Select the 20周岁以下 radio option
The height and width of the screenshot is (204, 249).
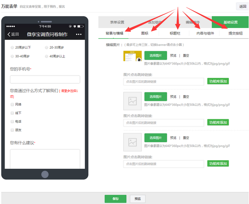[x=12, y=48]
